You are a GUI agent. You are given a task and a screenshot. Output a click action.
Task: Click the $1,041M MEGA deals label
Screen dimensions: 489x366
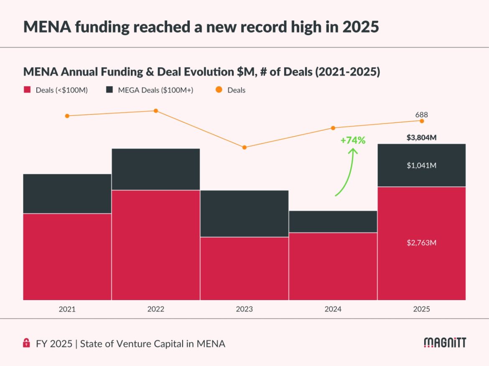pyautogui.click(x=422, y=166)
